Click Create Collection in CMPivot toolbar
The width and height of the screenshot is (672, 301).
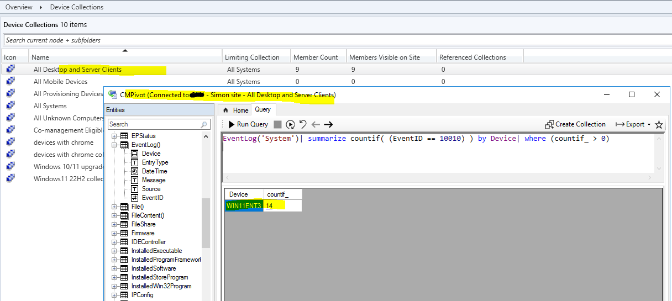(575, 124)
